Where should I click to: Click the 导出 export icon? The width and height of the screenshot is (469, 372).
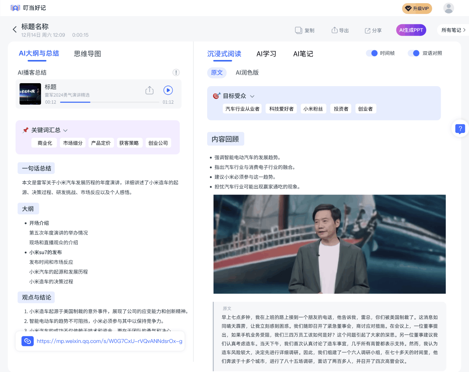334,30
